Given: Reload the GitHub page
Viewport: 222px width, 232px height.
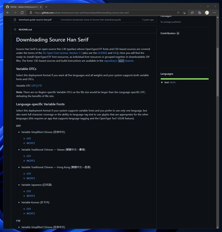Looking at the screenshot, I should [22, 13].
